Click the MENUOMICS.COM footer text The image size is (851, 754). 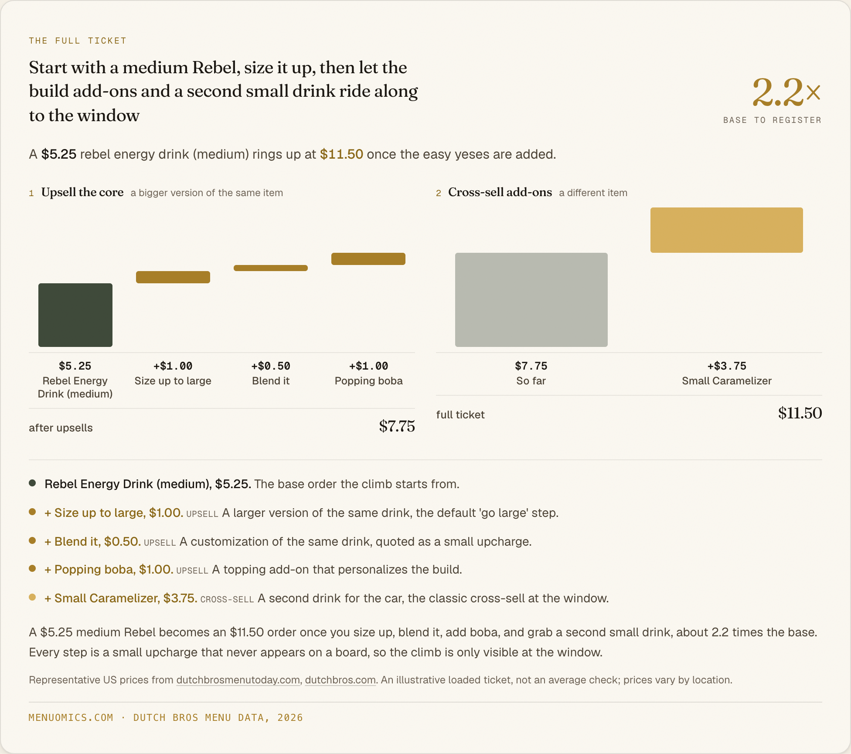click(x=71, y=717)
